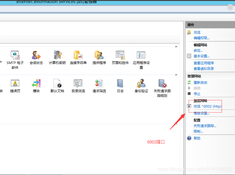The width and height of the screenshot is (235, 175).
Task: Open 失败请求跟踪... link
Action: pyautogui.click(x=205, y=126)
